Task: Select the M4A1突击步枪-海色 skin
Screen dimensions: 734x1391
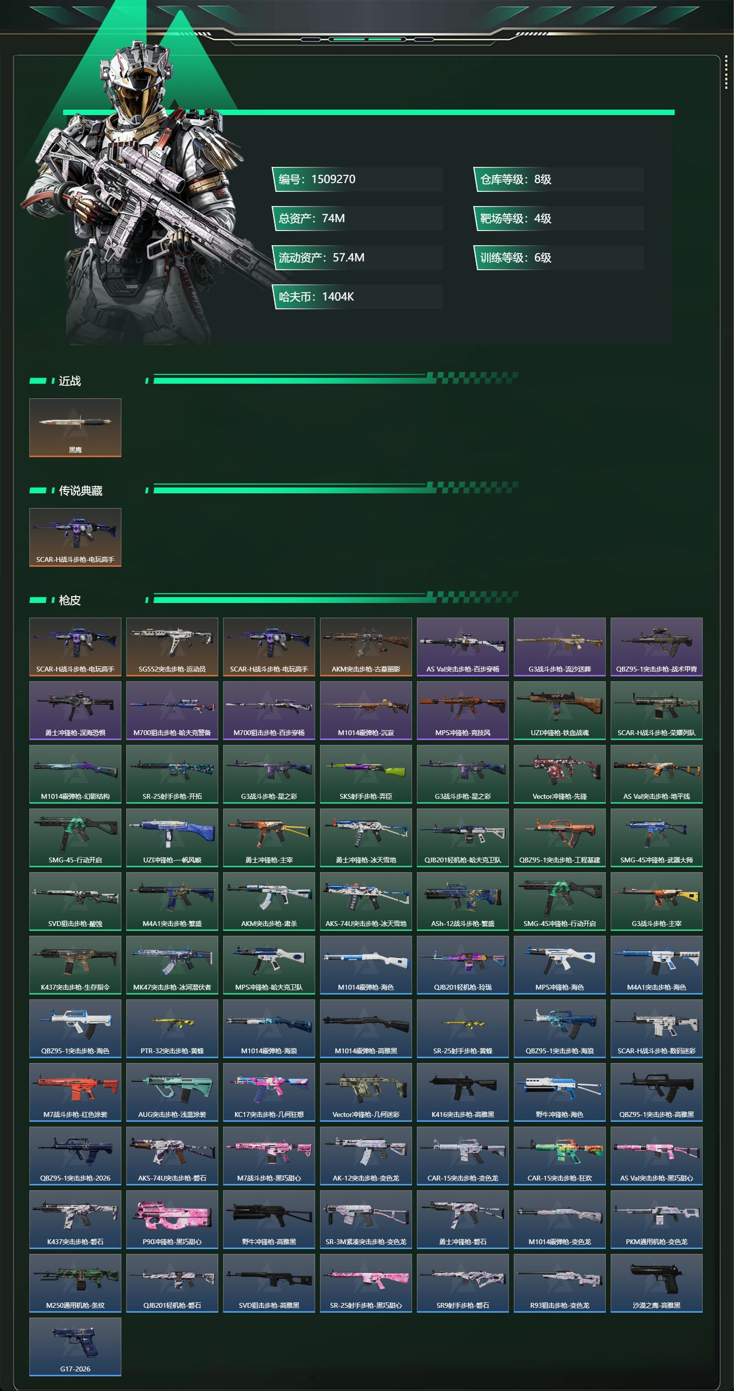Action: click(x=656, y=965)
